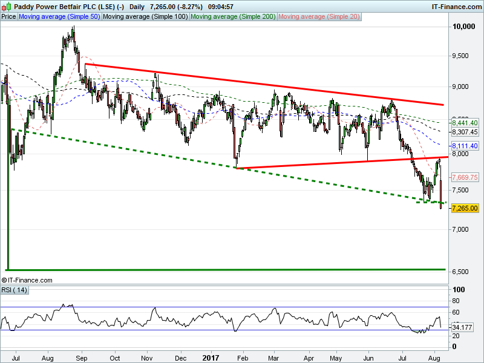Click the 9,000 price axis label

click(x=460, y=87)
